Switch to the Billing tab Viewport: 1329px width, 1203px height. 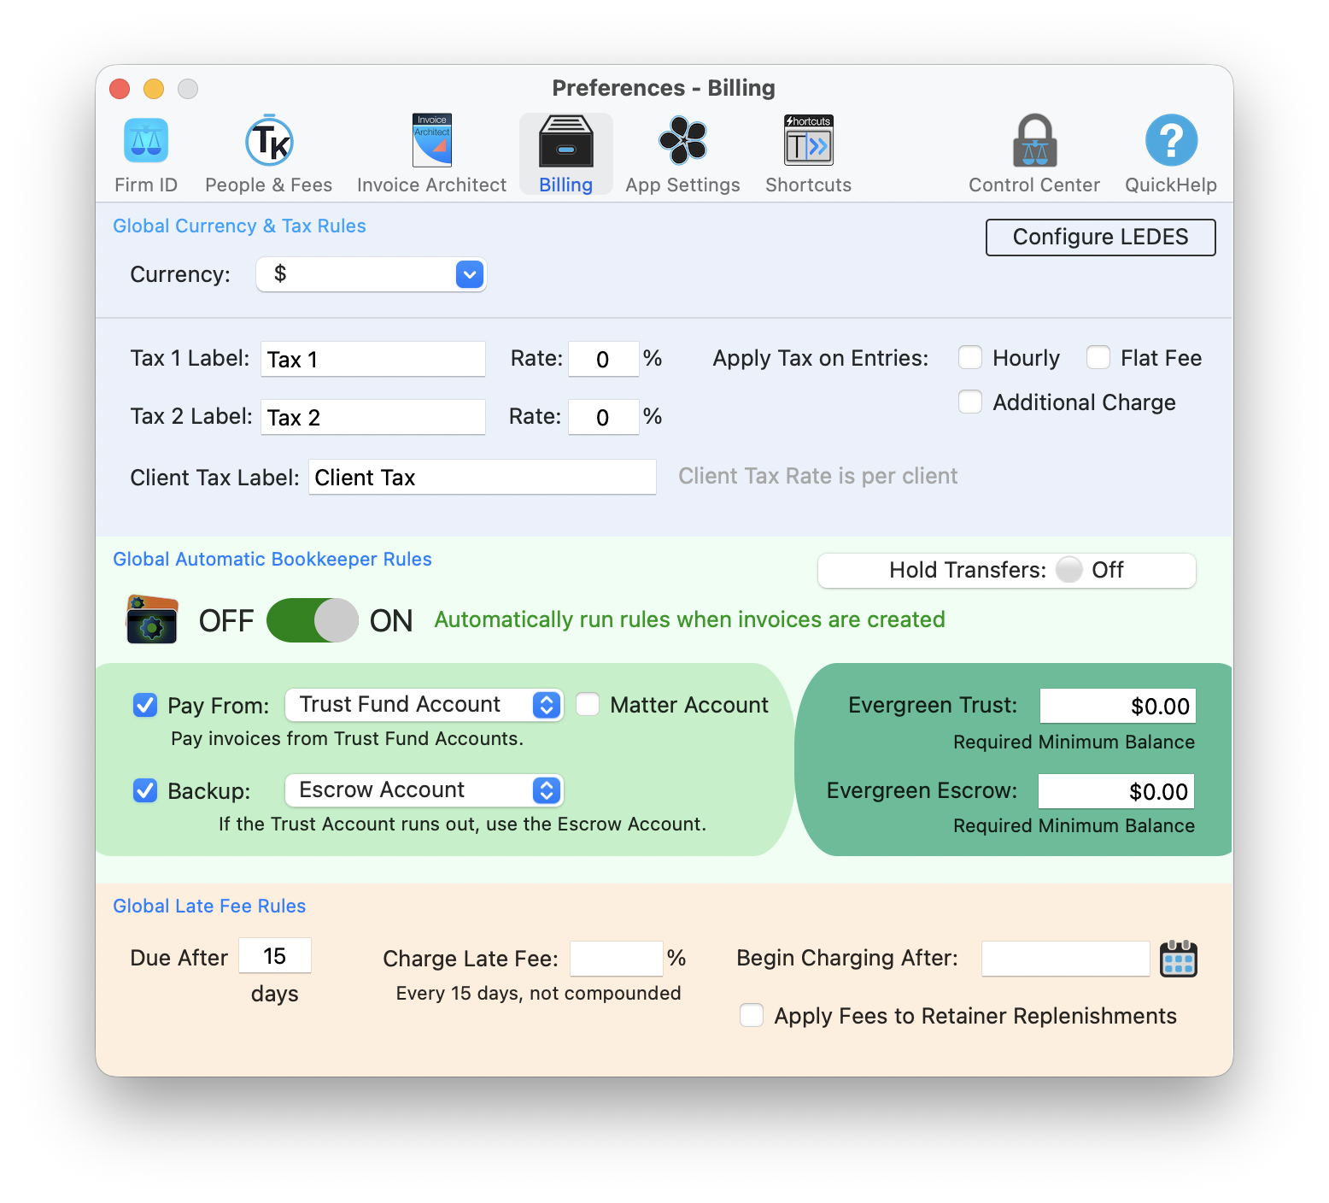pos(565,154)
